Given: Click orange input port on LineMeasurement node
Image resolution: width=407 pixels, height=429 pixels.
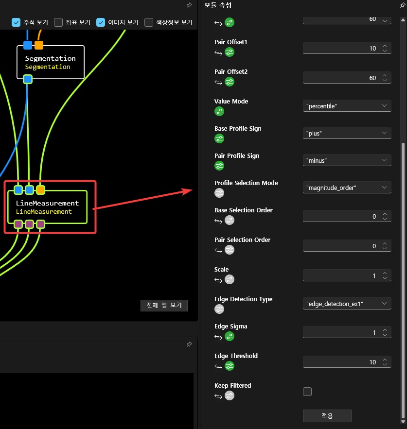Looking at the screenshot, I should 41,190.
